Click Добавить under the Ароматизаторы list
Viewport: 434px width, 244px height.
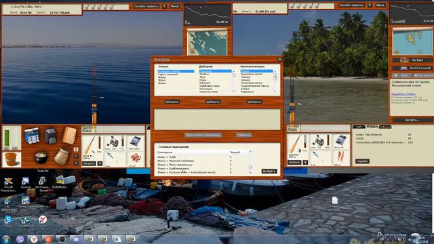[x=254, y=102]
